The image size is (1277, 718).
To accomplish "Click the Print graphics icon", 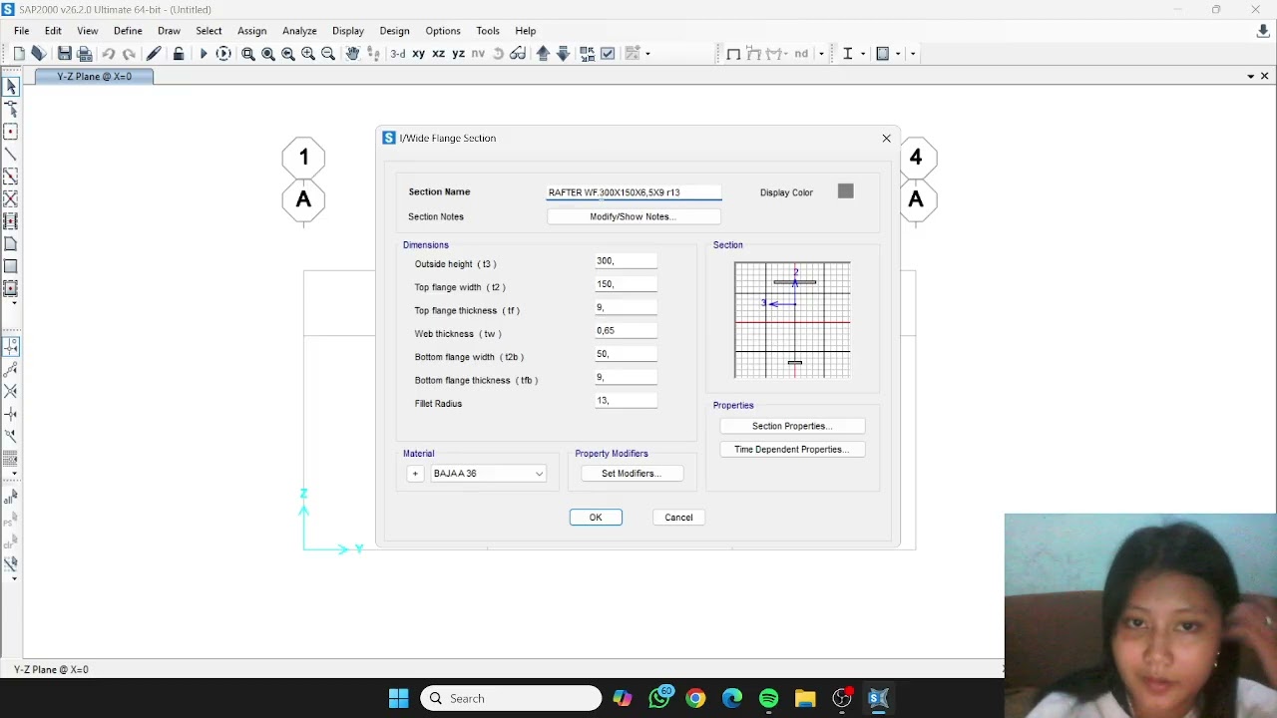I will click(85, 54).
